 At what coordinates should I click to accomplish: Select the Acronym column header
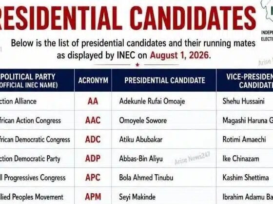93,81
